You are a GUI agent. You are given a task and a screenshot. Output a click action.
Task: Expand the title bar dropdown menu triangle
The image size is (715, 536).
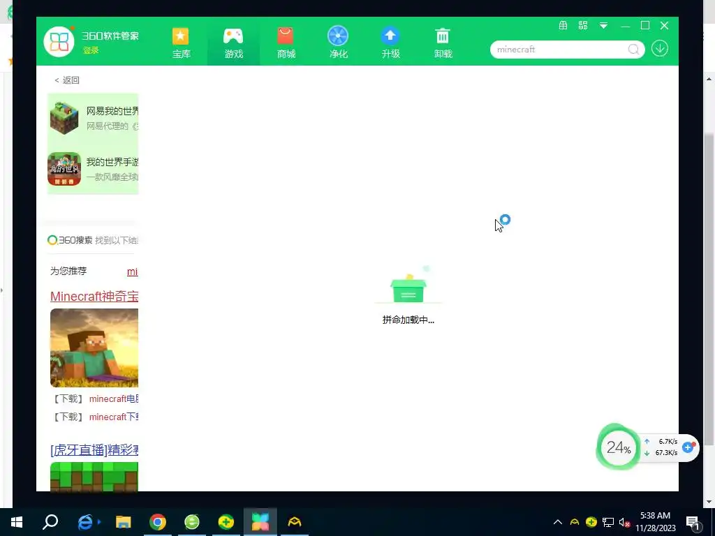tap(603, 26)
